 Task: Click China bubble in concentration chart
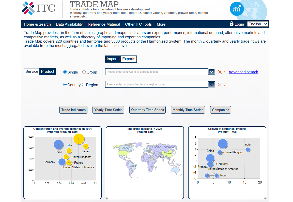pos(58,145)
